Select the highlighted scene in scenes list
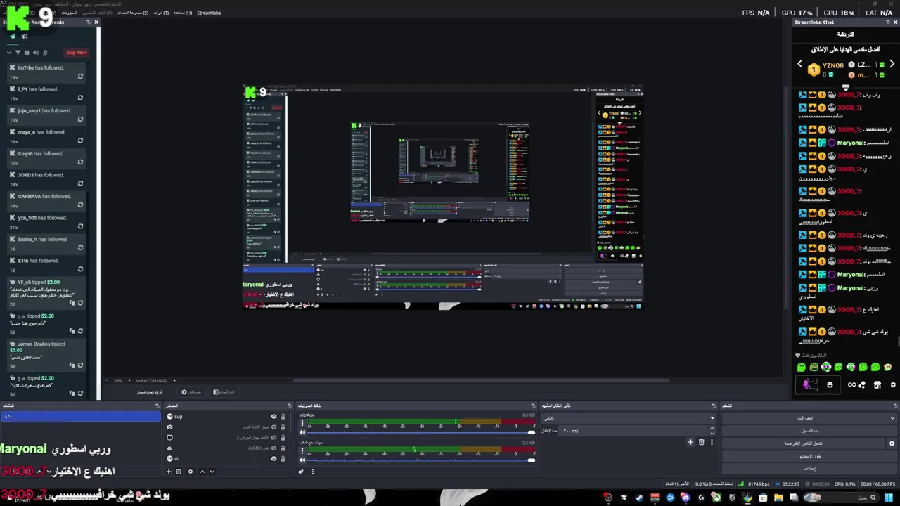900x506 pixels. tap(81, 416)
